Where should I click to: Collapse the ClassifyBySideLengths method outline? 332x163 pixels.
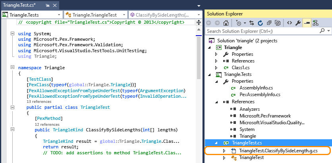tap(12, 129)
